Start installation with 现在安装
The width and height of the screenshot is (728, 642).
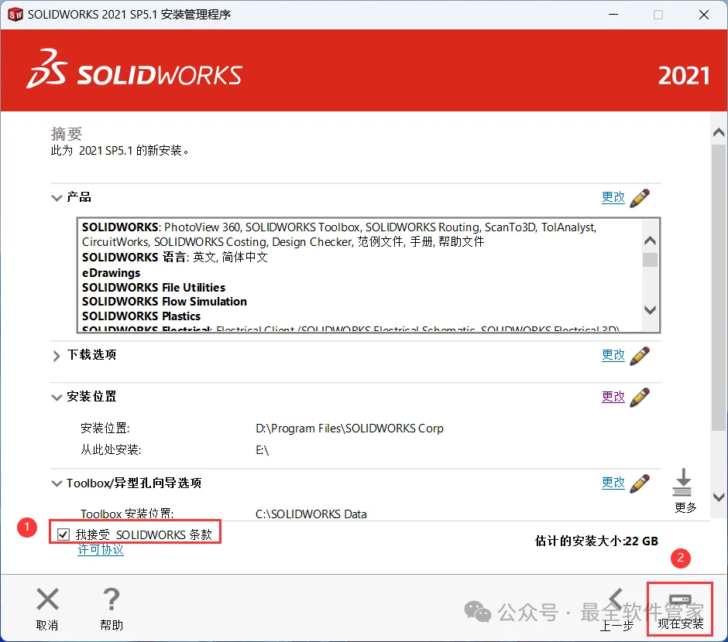(680, 609)
